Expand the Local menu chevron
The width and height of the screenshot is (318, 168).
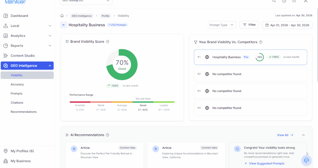pos(50,26)
